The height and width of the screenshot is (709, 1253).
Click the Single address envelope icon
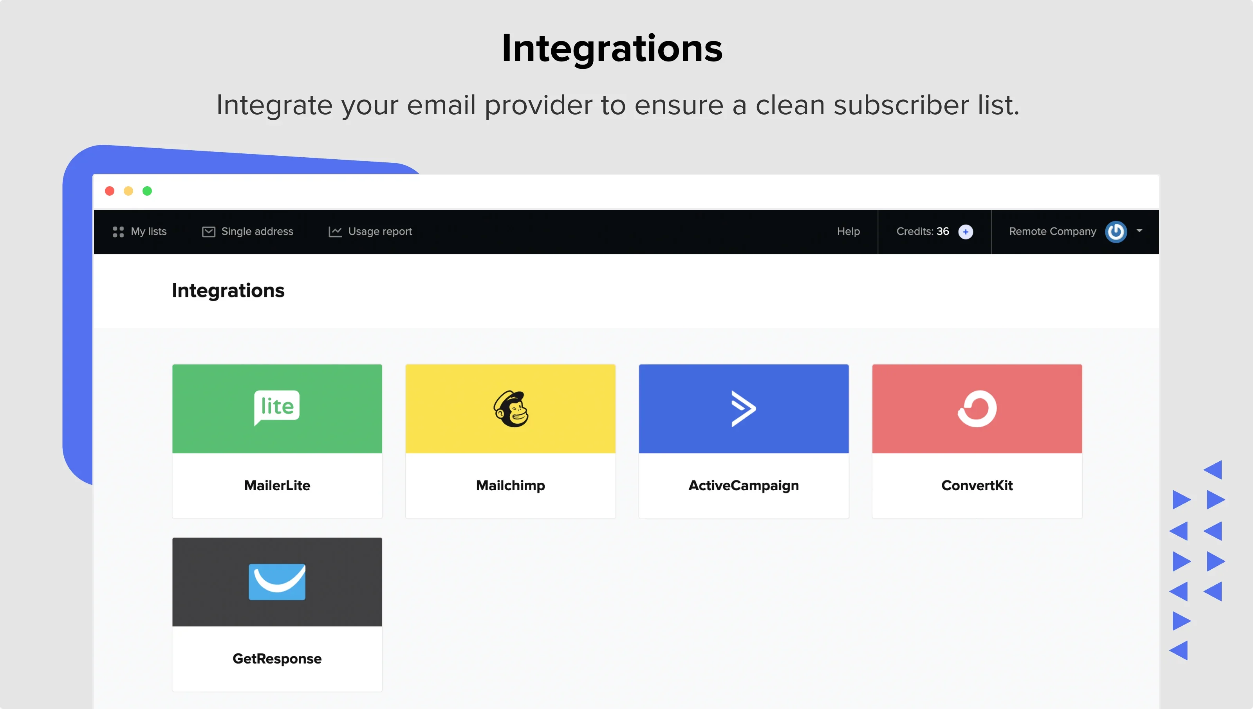[209, 232]
